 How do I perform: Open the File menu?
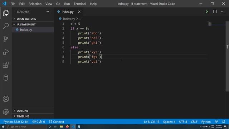pyautogui.click(x=13, y=4)
